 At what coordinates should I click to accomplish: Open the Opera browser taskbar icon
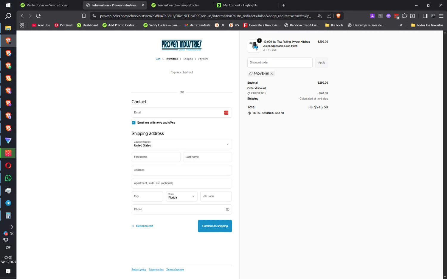click(x=8, y=166)
